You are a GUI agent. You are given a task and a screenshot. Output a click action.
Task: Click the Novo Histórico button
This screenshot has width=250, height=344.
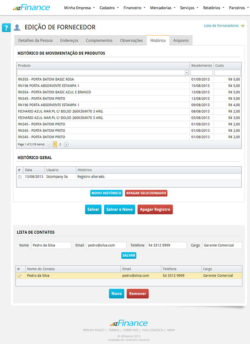tap(106, 193)
